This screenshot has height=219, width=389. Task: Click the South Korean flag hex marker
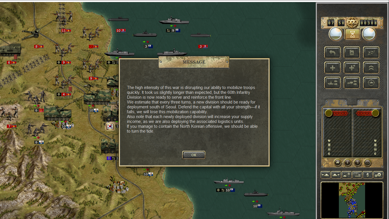110,126
